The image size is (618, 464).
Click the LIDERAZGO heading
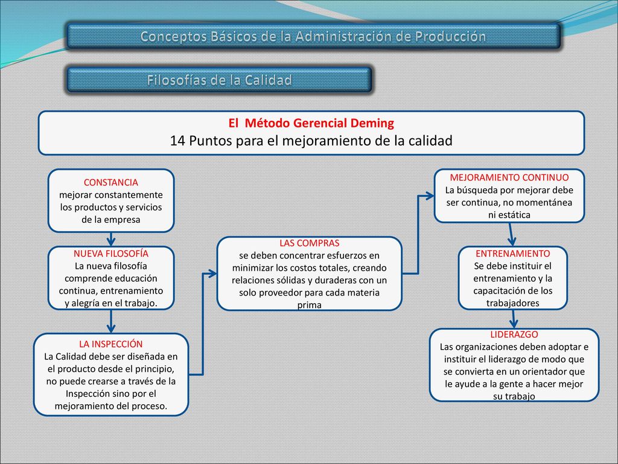coord(514,334)
